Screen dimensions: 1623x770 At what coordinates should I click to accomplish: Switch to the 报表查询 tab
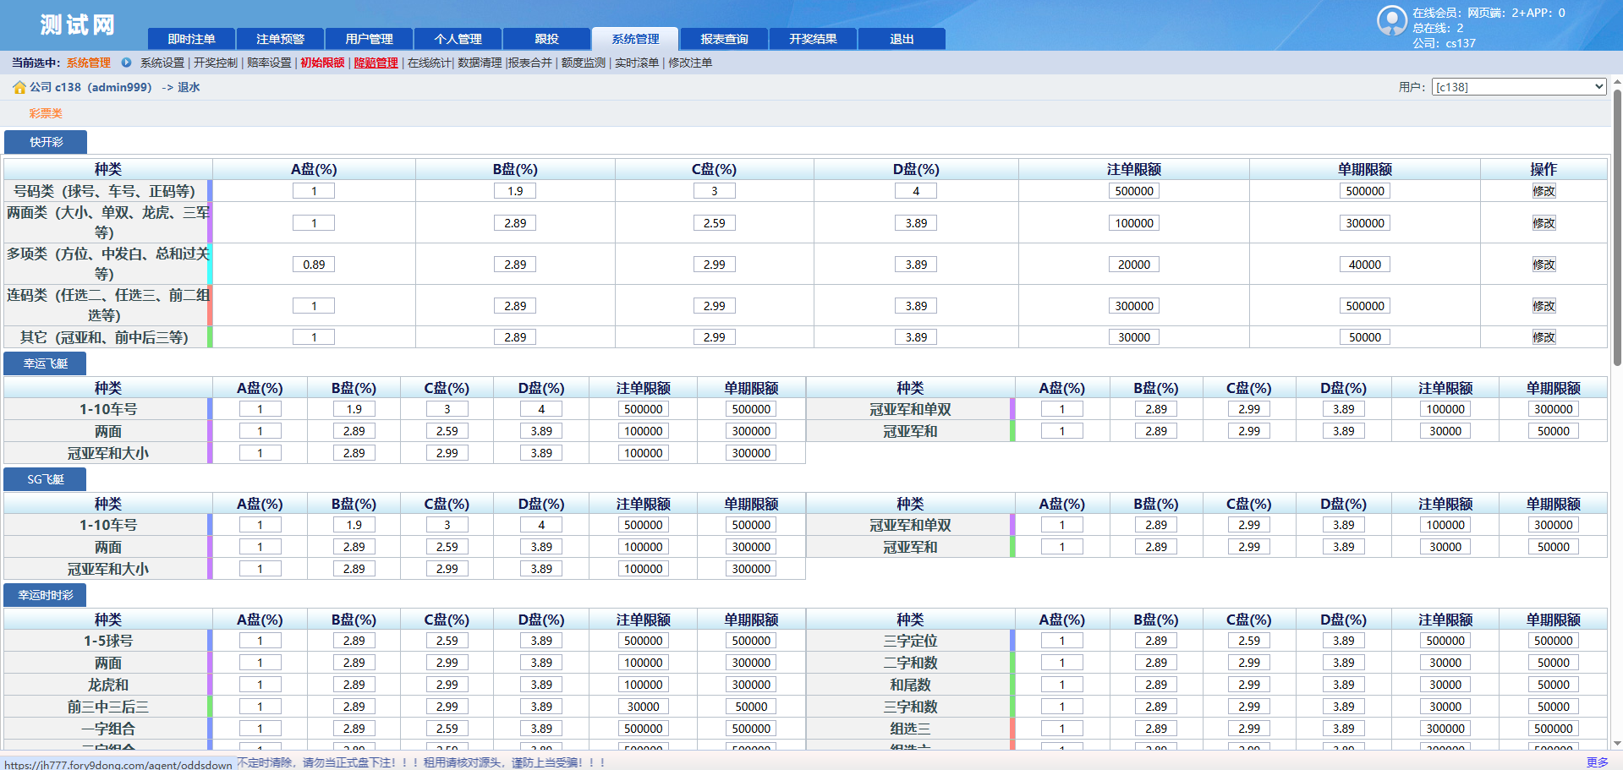click(724, 39)
